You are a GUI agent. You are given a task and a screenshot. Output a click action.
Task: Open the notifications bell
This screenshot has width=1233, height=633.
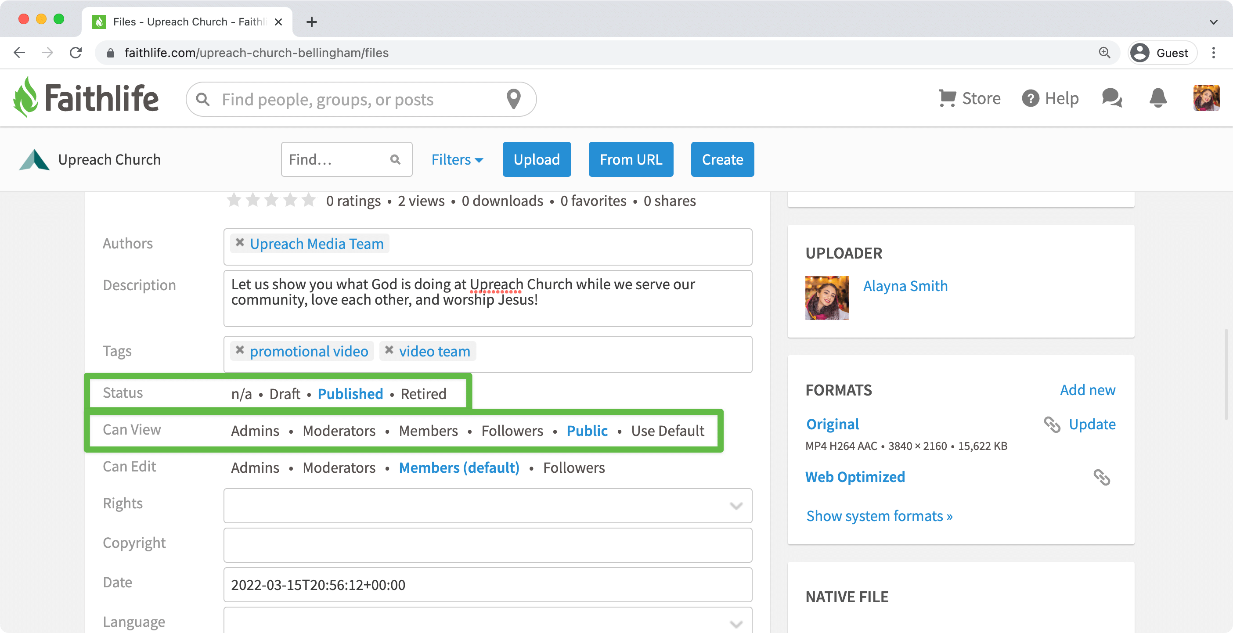click(x=1158, y=99)
